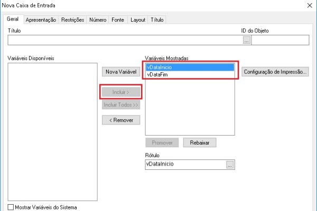Viewport: 317px width, 211px height.
Task: Click the < Remover button
Action: pos(121,120)
